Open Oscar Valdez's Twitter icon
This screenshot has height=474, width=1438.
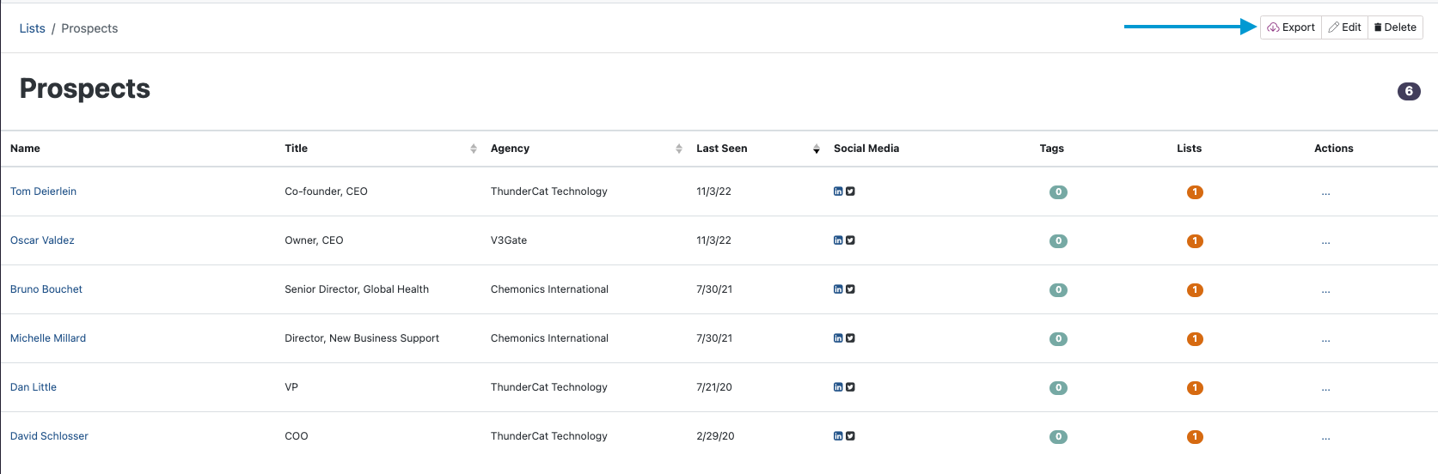[x=850, y=240]
